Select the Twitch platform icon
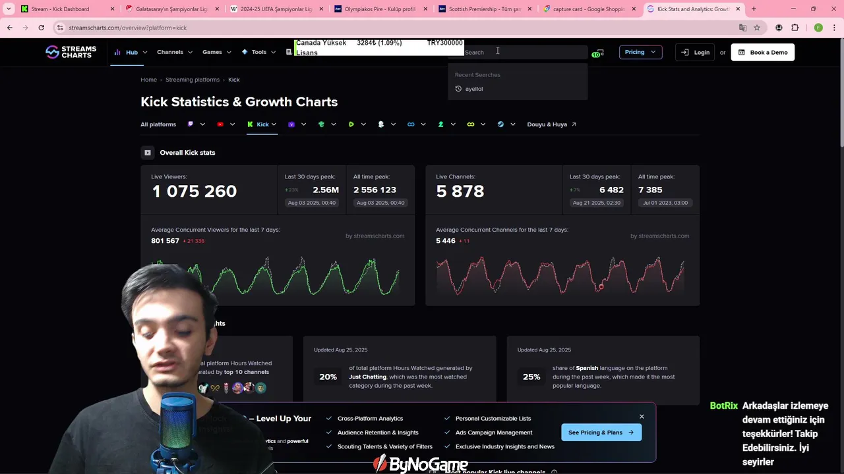The image size is (844, 474). click(191, 124)
